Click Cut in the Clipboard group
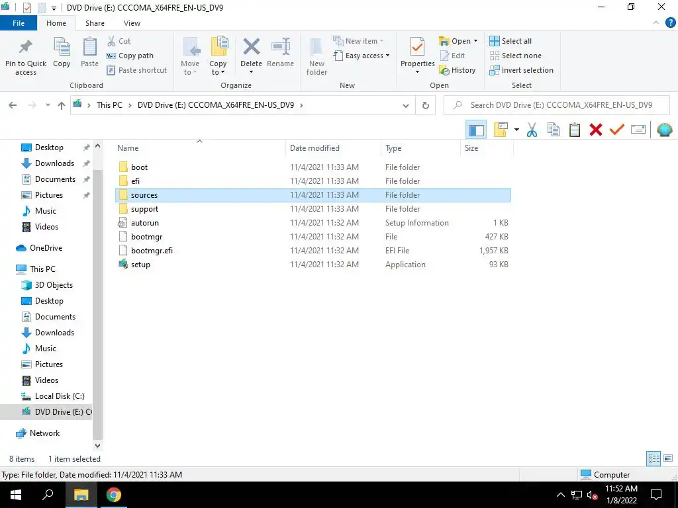 click(119, 41)
